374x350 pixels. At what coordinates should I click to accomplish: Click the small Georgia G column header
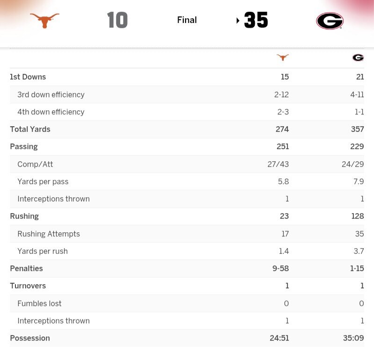point(358,57)
